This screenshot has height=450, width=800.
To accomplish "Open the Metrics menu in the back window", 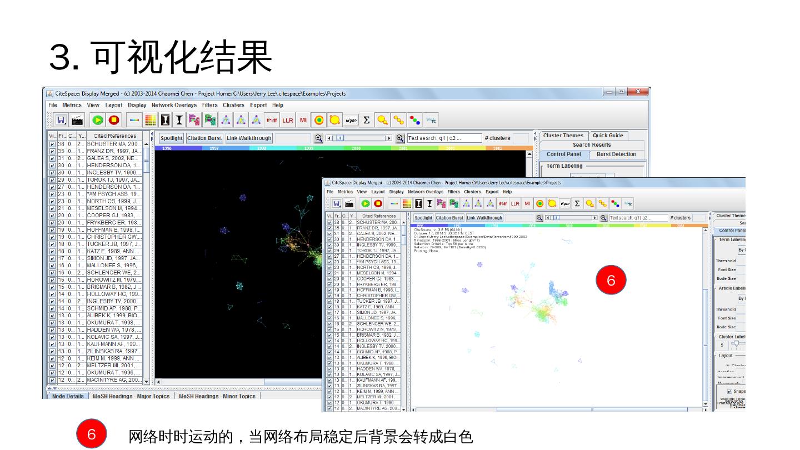I will (72, 105).
